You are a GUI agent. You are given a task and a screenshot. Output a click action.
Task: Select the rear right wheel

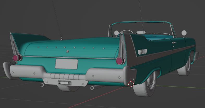[x=145, y=84]
